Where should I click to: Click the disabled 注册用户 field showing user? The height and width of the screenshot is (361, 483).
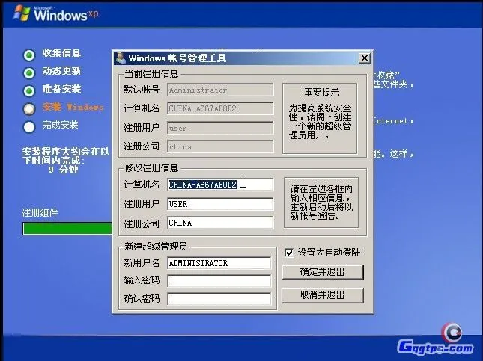coord(220,128)
